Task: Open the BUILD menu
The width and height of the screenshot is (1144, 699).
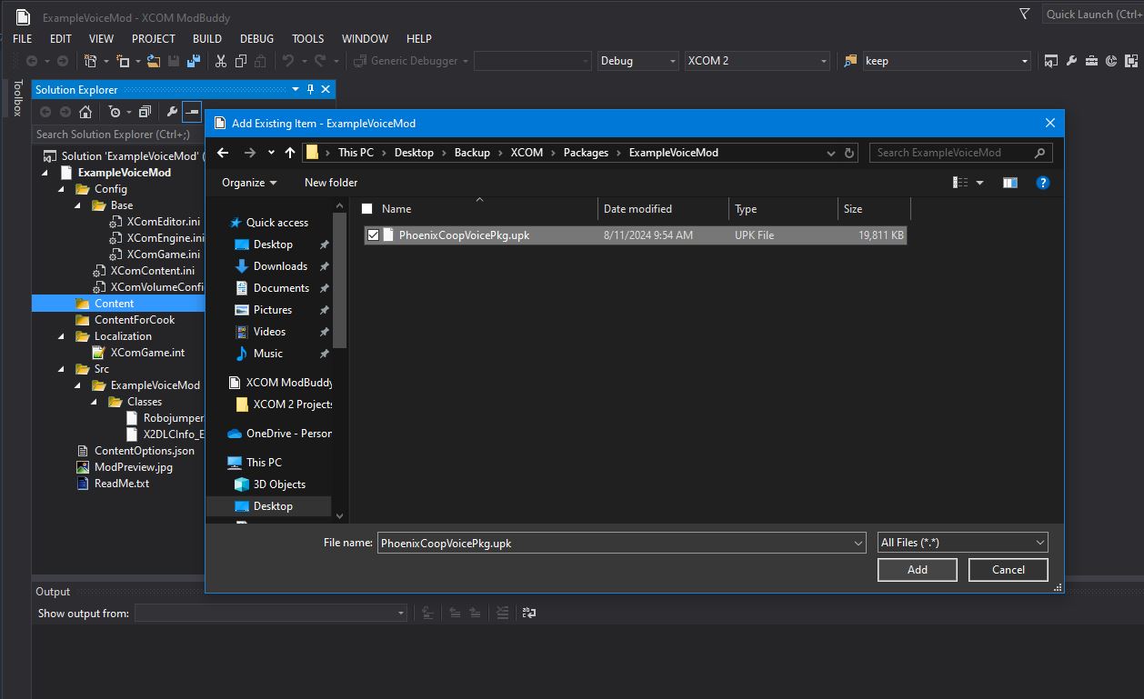Action: [207, 38]
